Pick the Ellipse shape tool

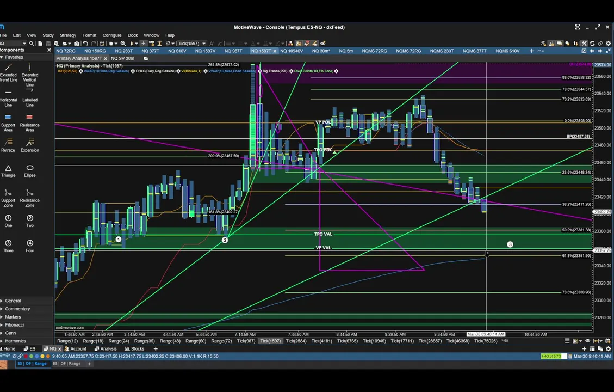pyautogui.click(x=30, y=171)
